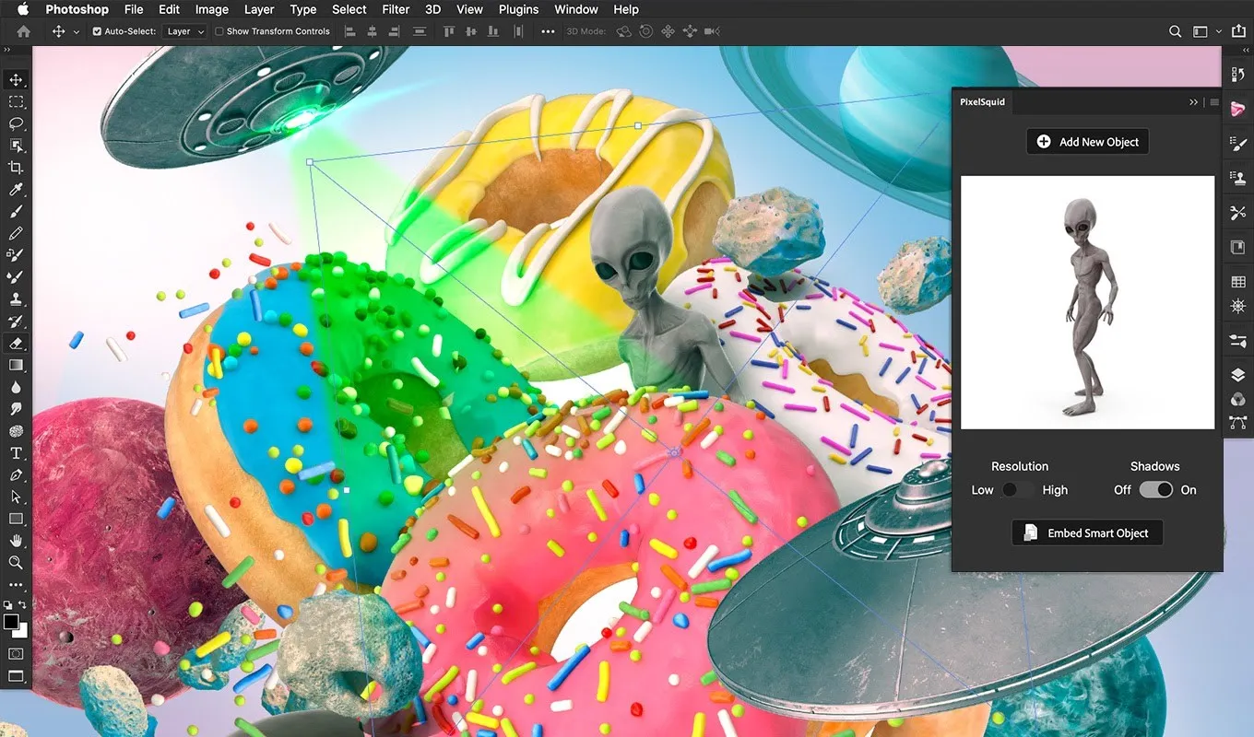Image resolution: width=1254 pixels, height=737 pixels.
Task: Click the 3D Roll camera icon
Action: [645, 31]
